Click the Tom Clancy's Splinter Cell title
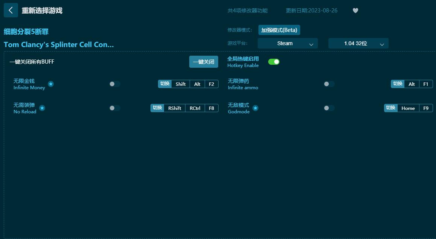This screenshot has width=436, height=239. click(59, 44)
